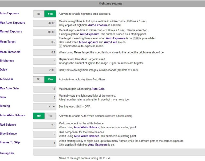
Task: Click the Max Auto-Gain input
Action: [x=45, y=89]
